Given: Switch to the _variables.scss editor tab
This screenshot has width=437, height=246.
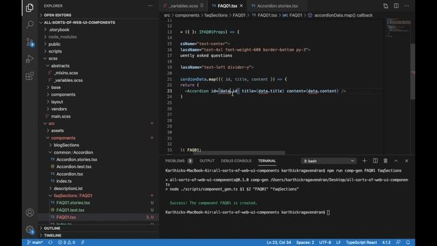Looking at the screenshot, I should [x=184, y=6].
